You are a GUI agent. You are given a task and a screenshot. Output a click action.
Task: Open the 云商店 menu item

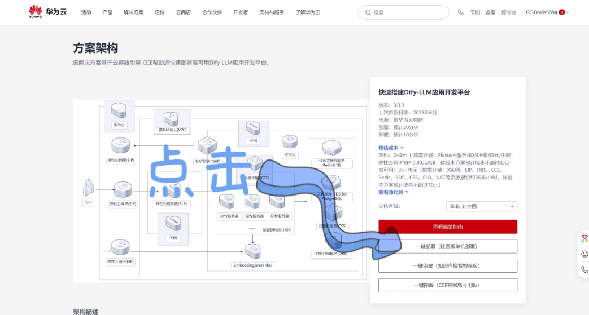pos(183,12)
